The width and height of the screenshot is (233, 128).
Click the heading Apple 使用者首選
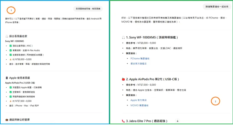[x=20, y=78]
